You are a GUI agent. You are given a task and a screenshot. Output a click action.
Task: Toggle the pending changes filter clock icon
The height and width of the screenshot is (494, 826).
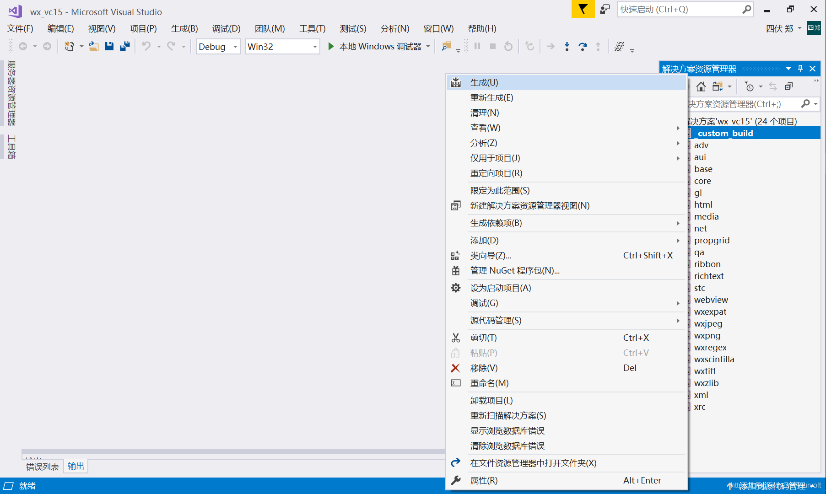750,86
